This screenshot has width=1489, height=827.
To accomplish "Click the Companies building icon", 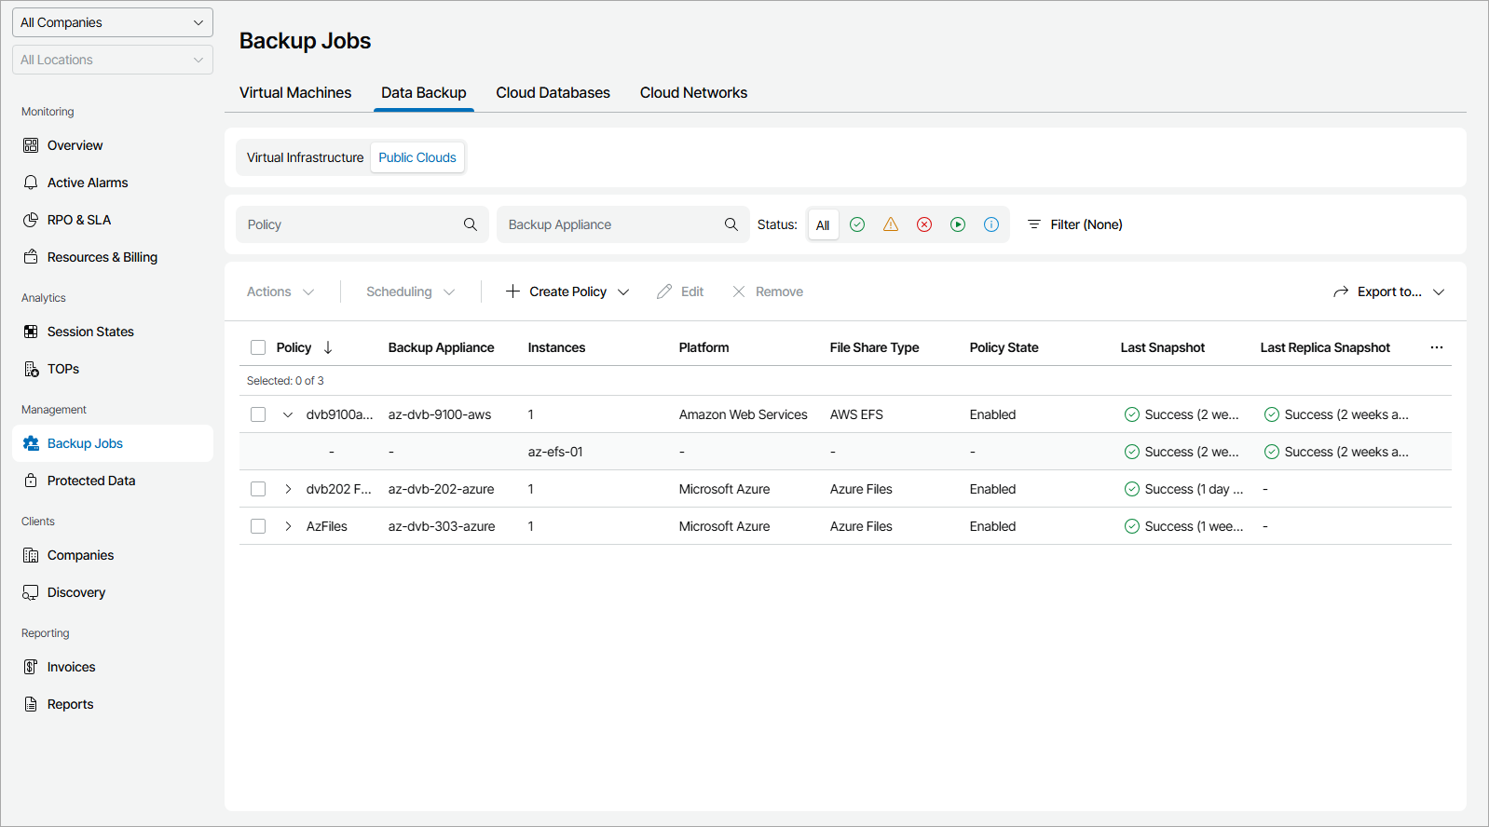I will coord(31,555).
